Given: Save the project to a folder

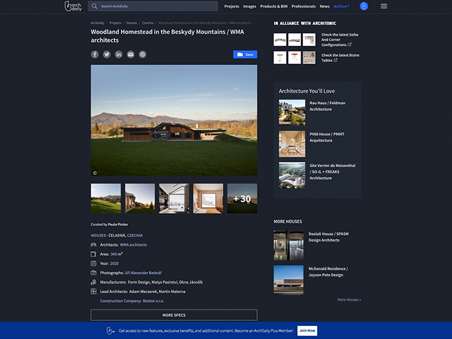Looking at the screenshot, I should coord(245,54).
